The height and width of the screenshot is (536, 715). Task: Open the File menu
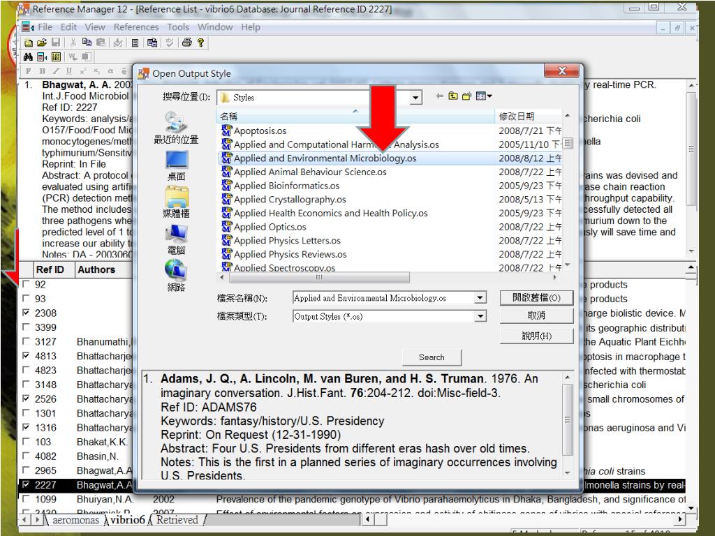(x=45, y=27)
